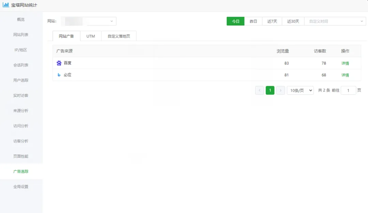This screenshot has height=213, width=368.
Task: Click page number 1 button
Action: pyautogui.click(x=270, y=90)
